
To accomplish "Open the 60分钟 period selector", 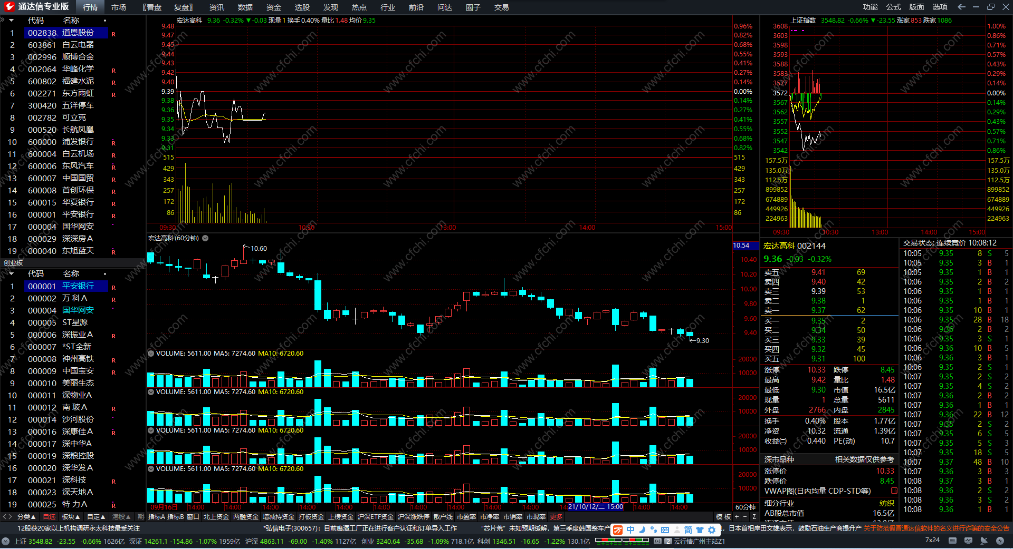I will click(745, 507).
